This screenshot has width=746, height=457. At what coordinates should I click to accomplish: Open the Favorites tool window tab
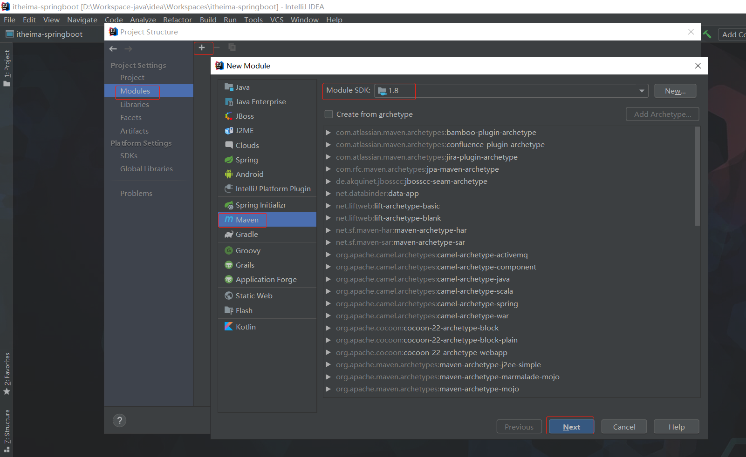click(7, 373)
